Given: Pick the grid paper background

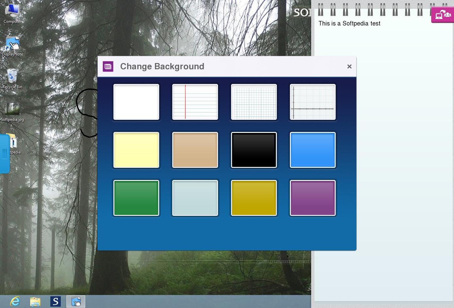Looking at the screenshot, I should coord(254,102).
